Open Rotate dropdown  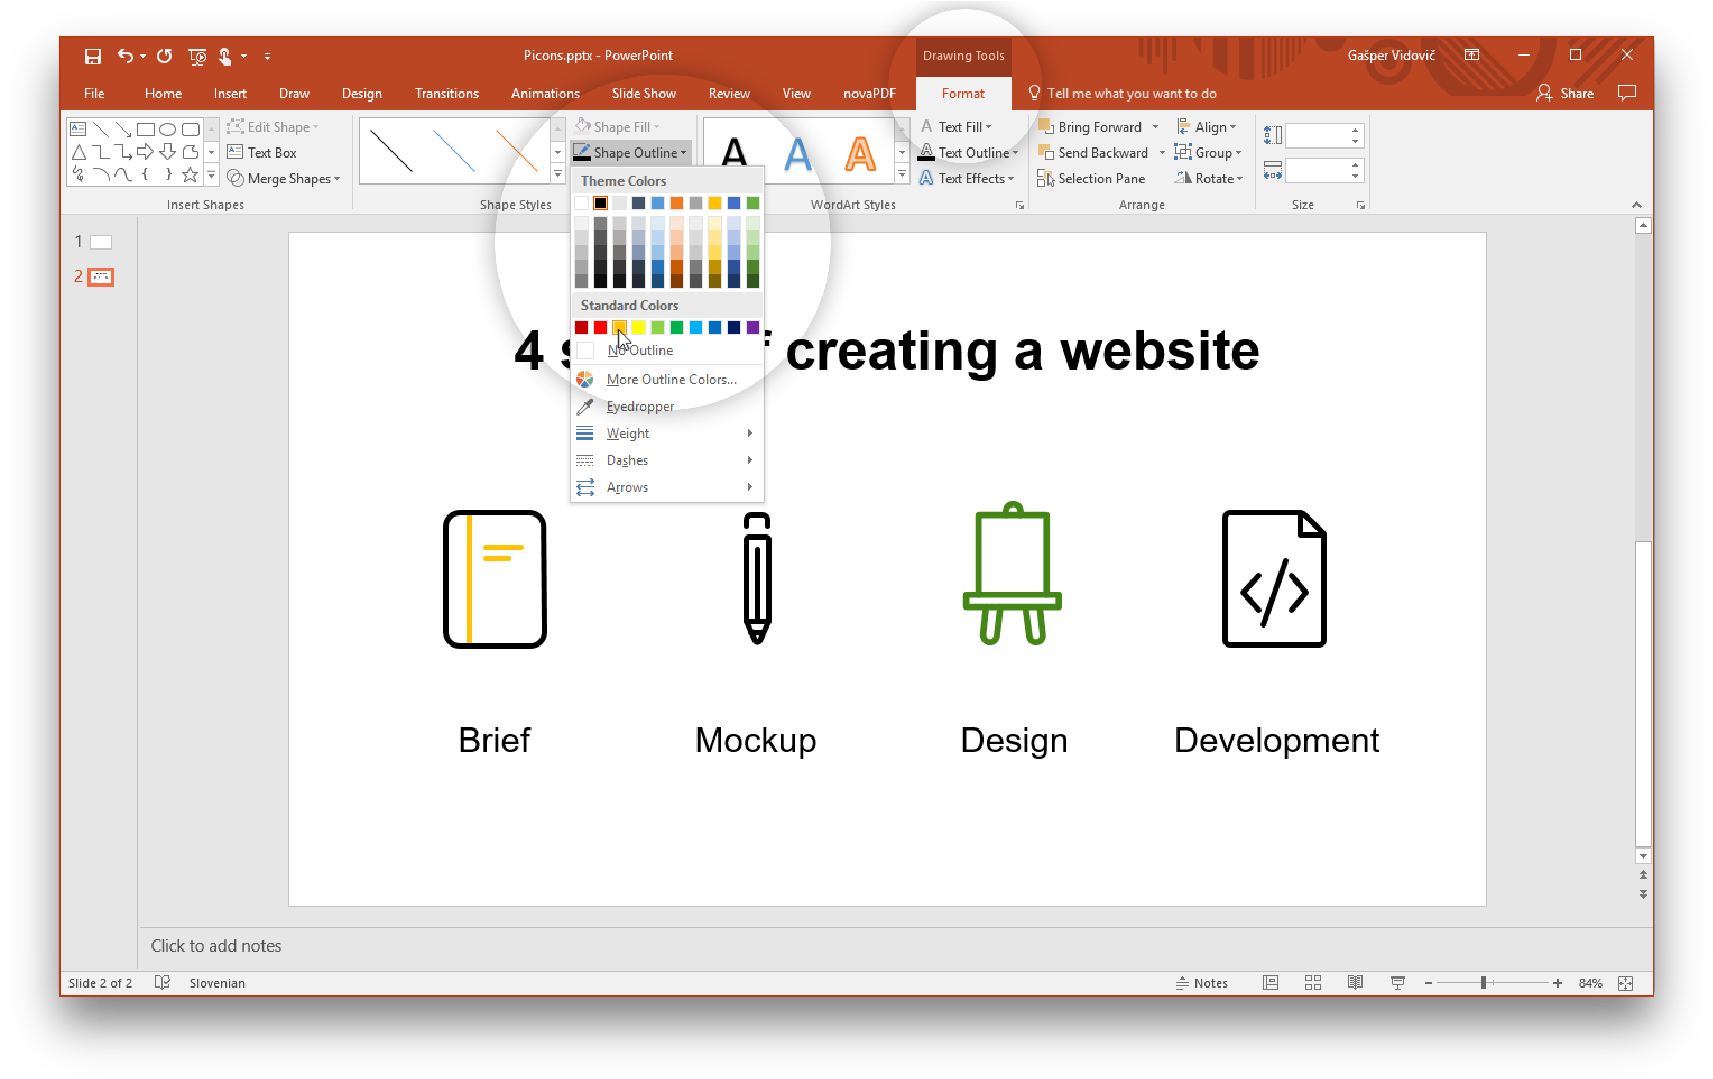pyautogui.click(x=1209, y=178)
